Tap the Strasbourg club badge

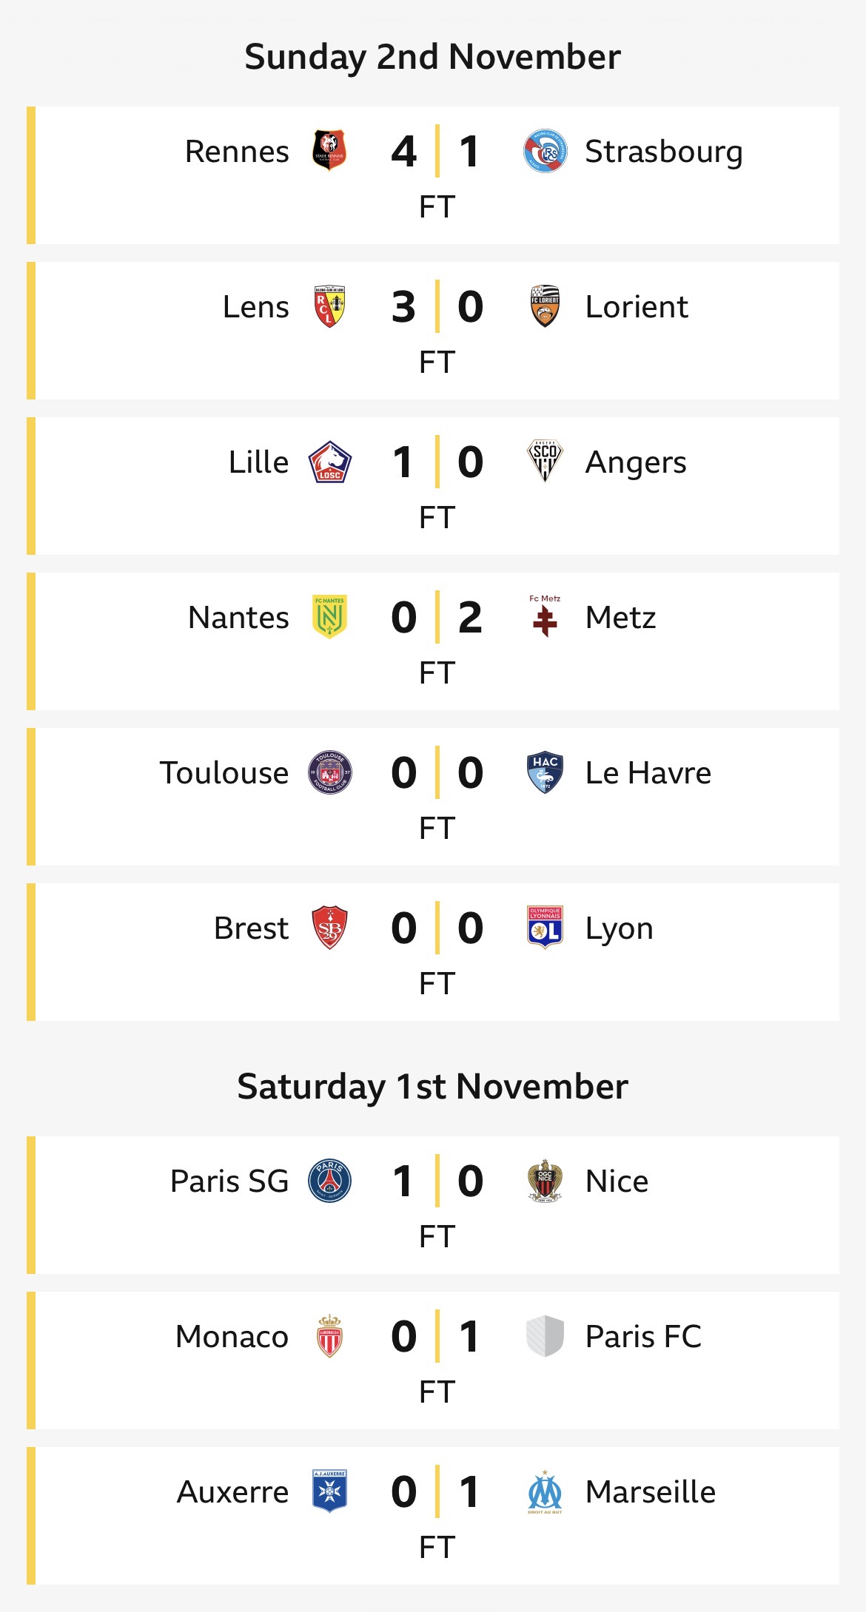coord(546,152)
